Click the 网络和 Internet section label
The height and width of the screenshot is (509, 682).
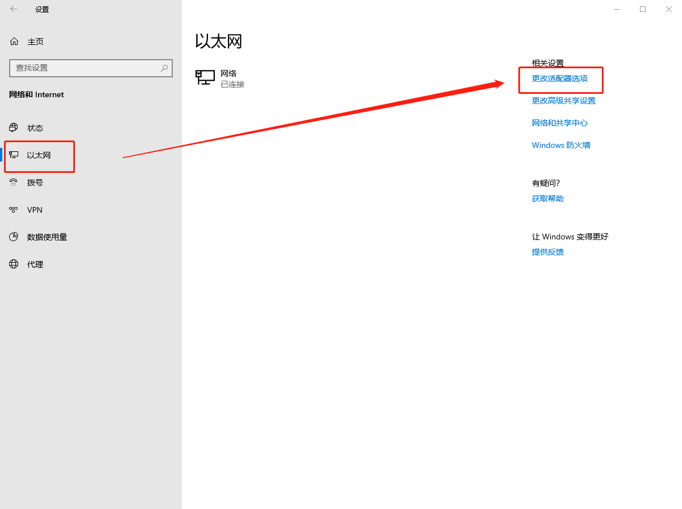36,94
